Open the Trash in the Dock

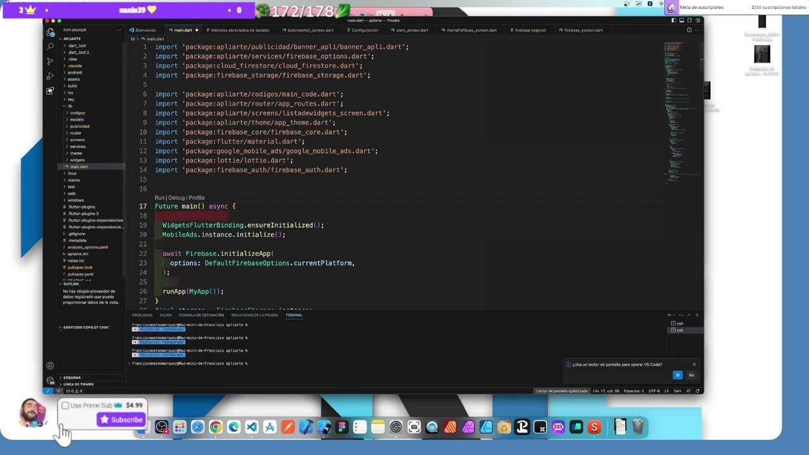[x=638, y=427]
